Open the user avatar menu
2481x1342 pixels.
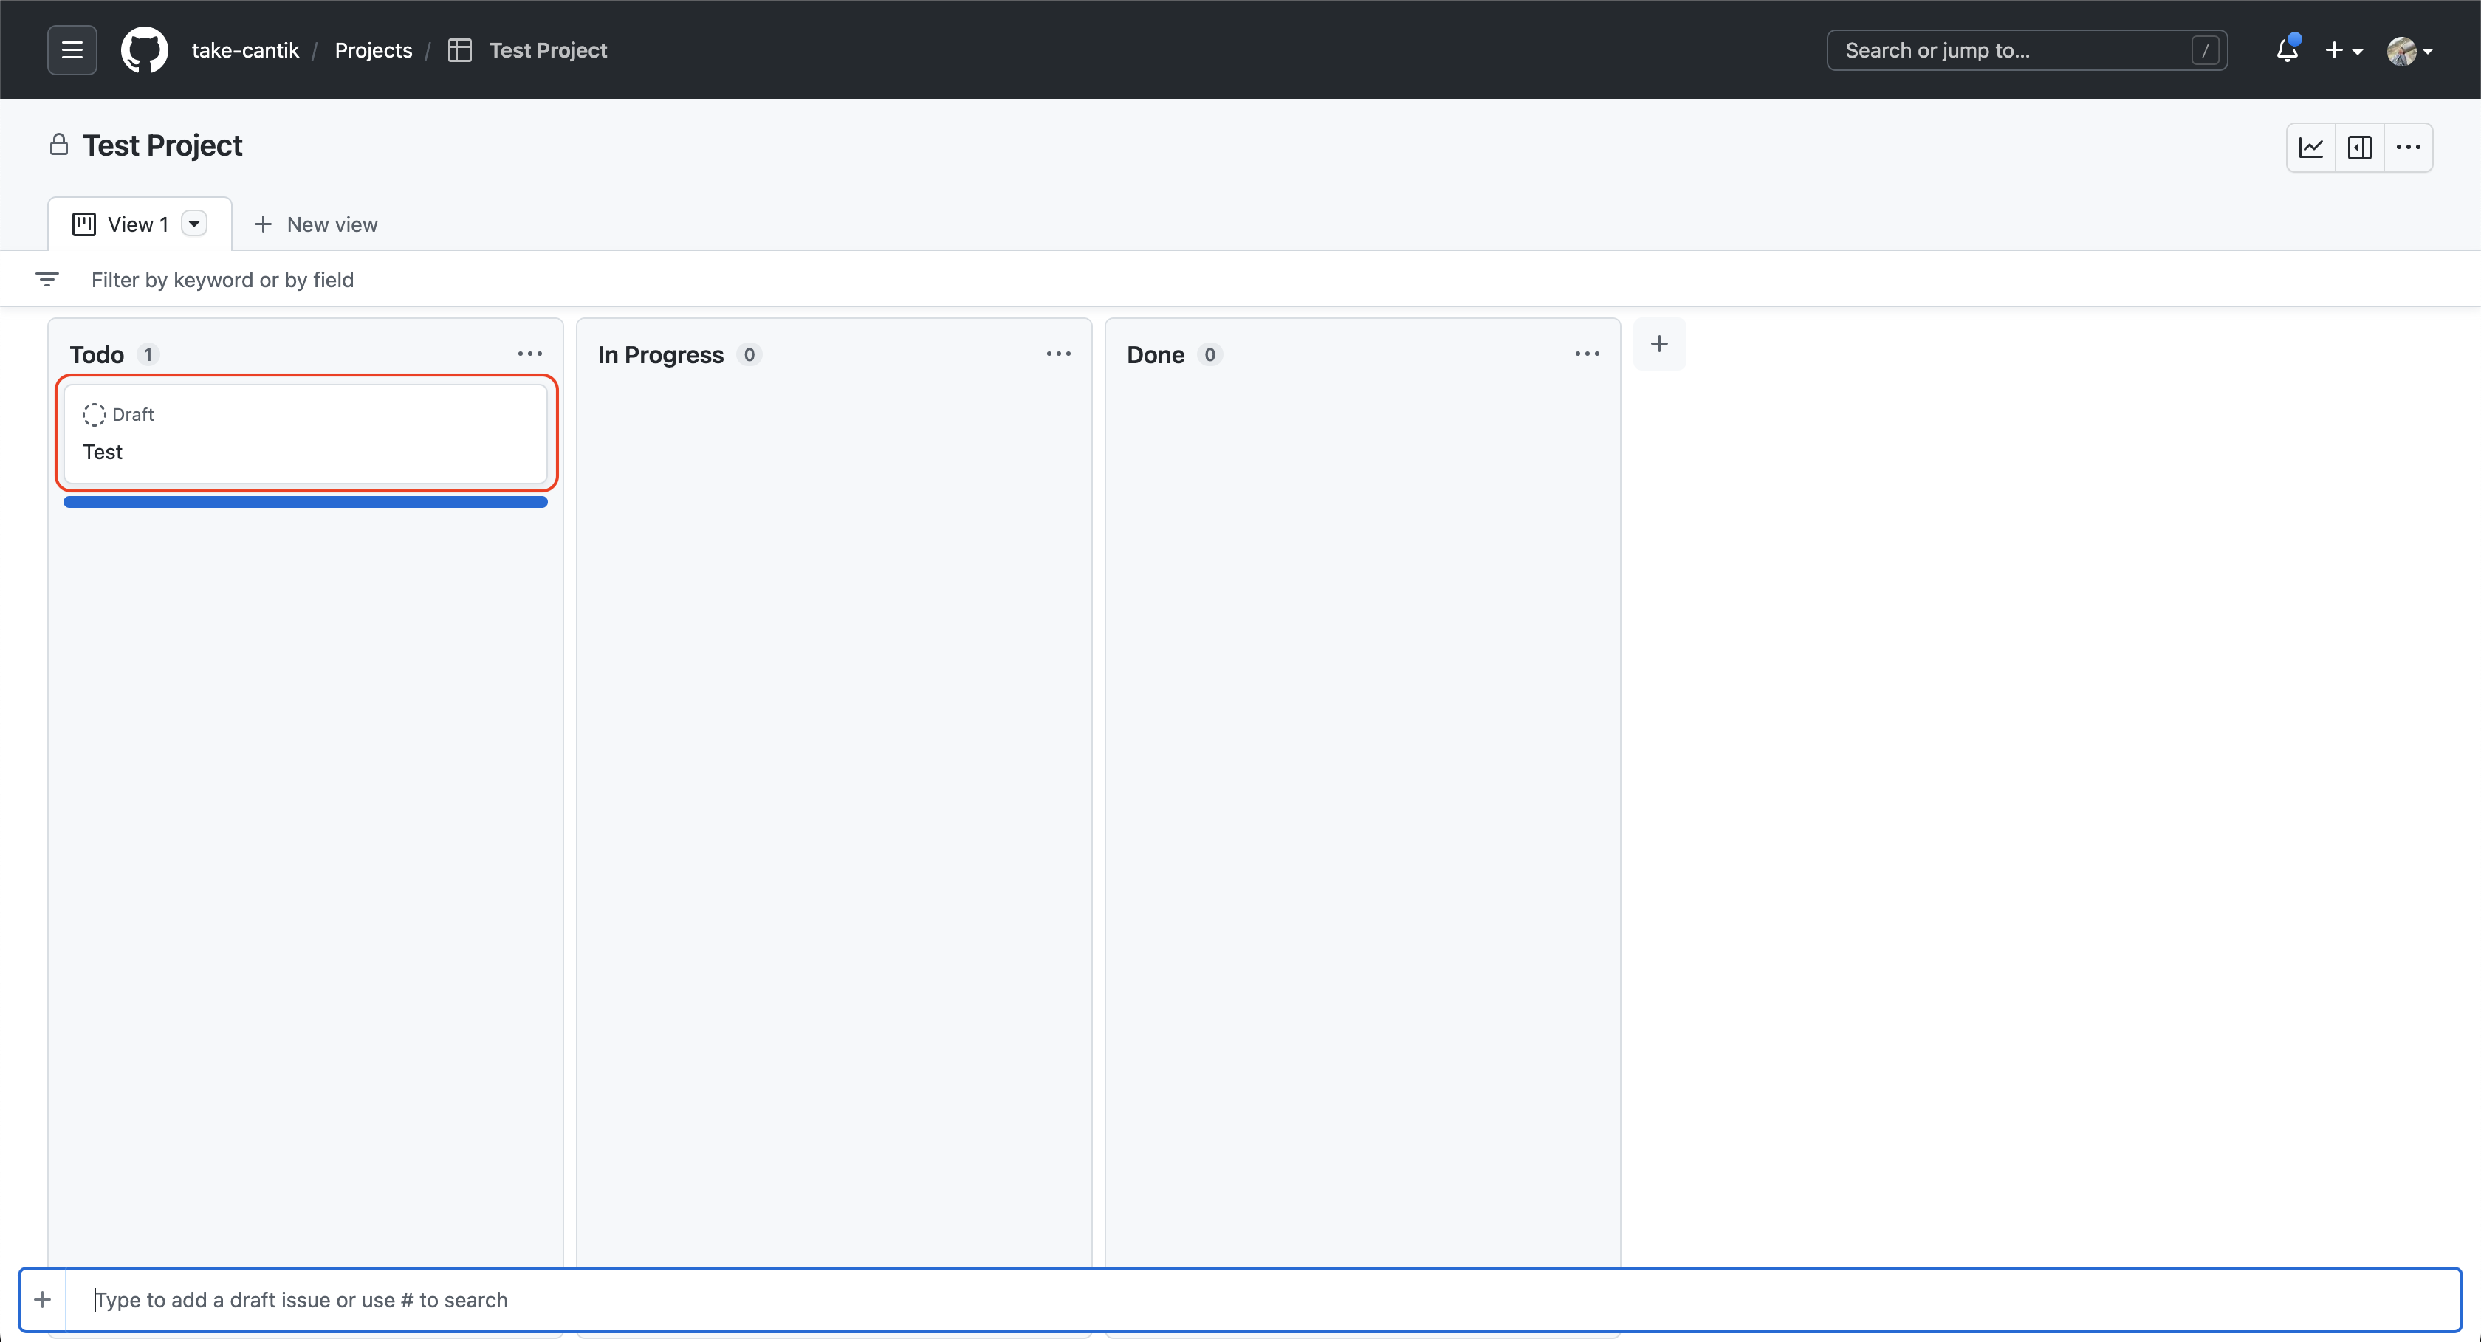[2409, 50]
